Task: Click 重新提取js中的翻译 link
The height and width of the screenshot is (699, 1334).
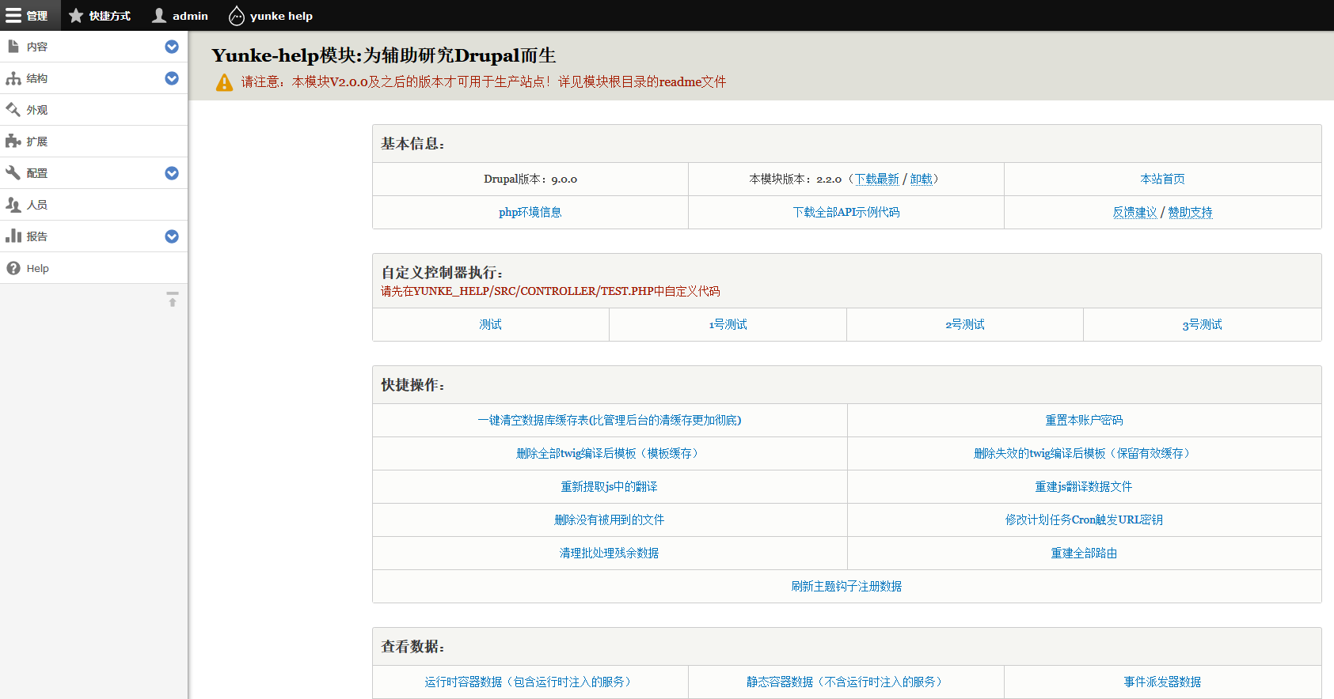Action: point(610,487)
